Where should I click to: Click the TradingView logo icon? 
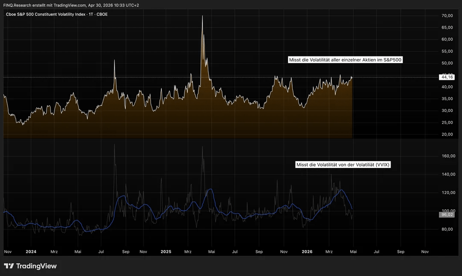(9, 266)
